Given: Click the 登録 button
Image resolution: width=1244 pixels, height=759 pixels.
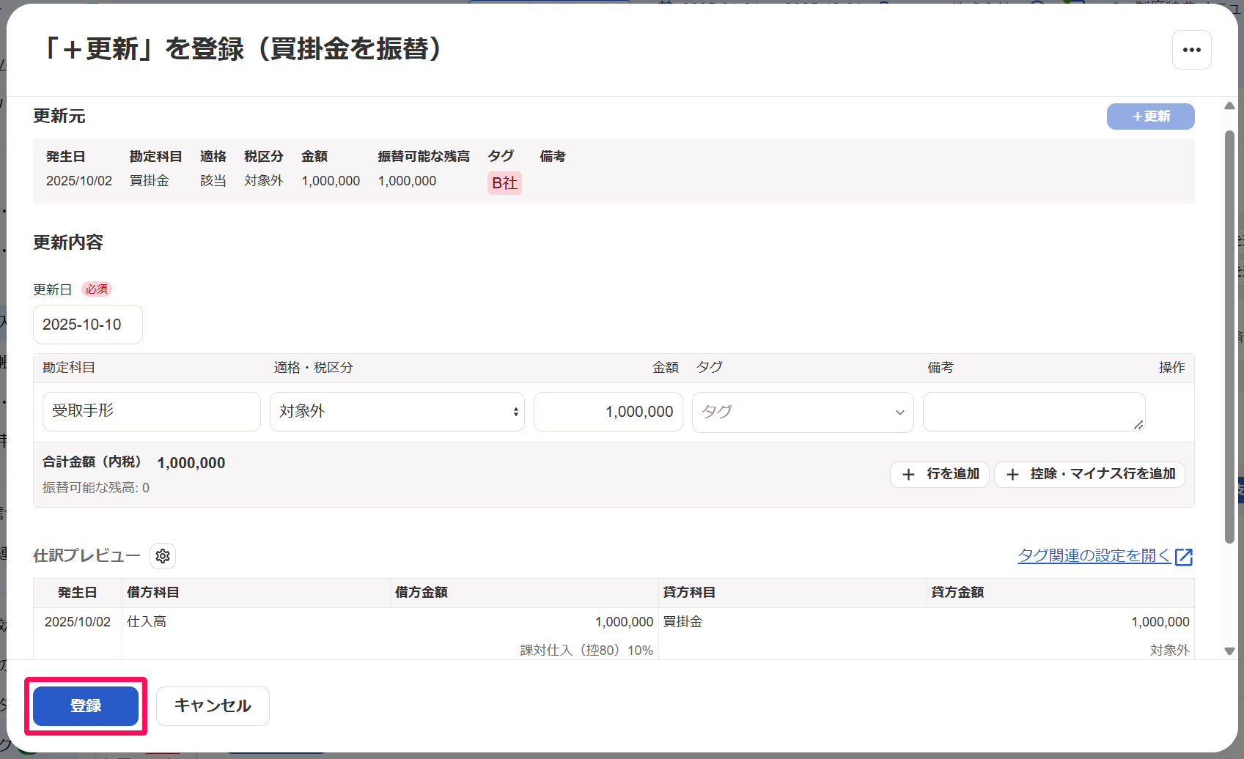Looking at the screenshot, I should [x=86, y=706].
